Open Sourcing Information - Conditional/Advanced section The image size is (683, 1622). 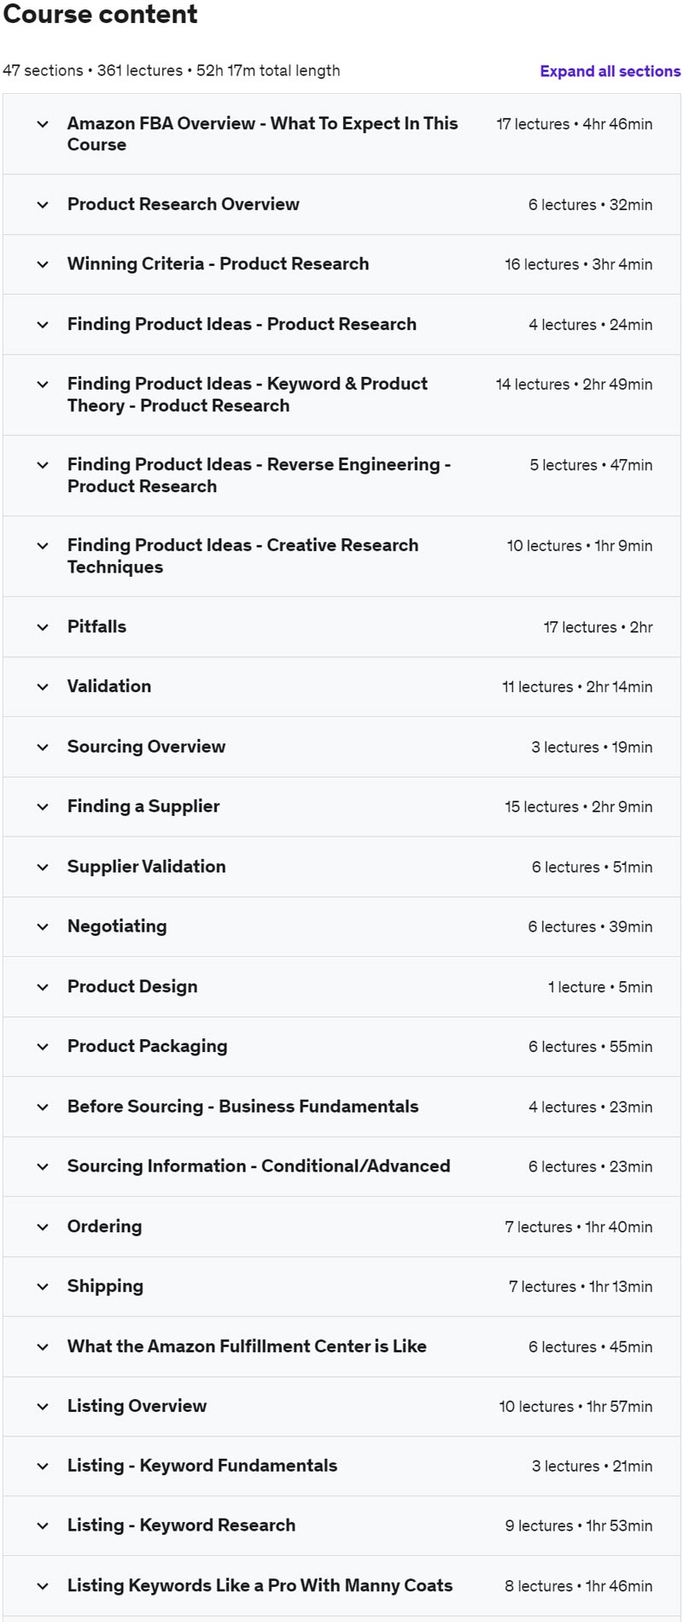[x=258, y=1167]
